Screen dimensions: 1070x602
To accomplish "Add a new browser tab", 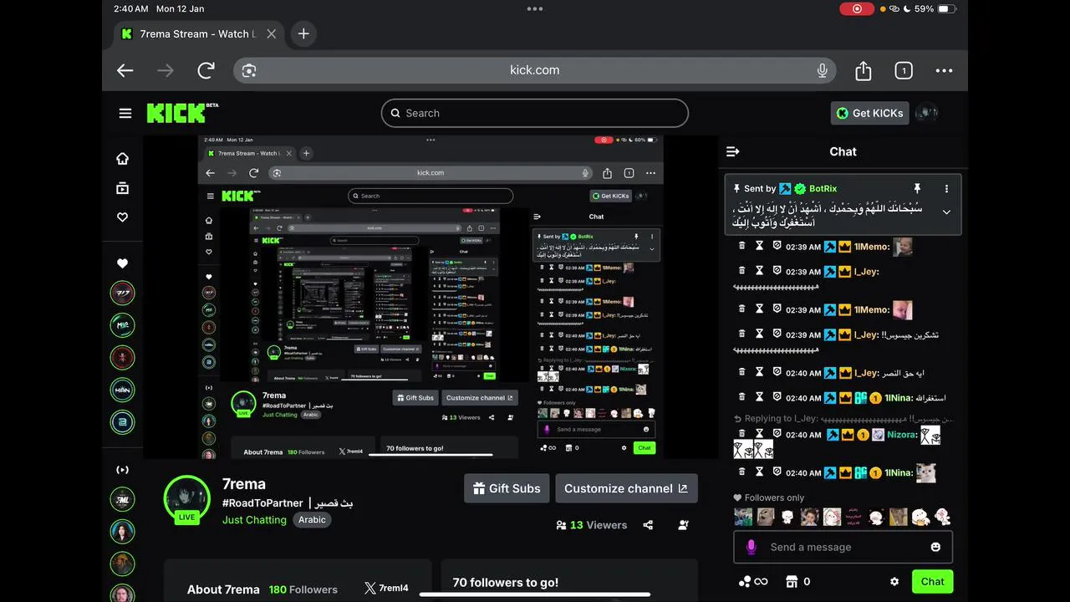I will (303, 33).
